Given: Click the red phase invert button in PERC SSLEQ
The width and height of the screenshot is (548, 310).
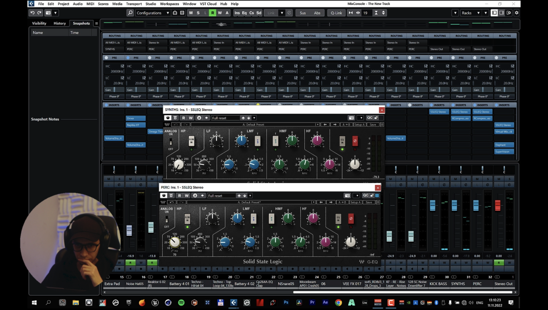Looking at the screenshot, I should (x=351, y=218).
